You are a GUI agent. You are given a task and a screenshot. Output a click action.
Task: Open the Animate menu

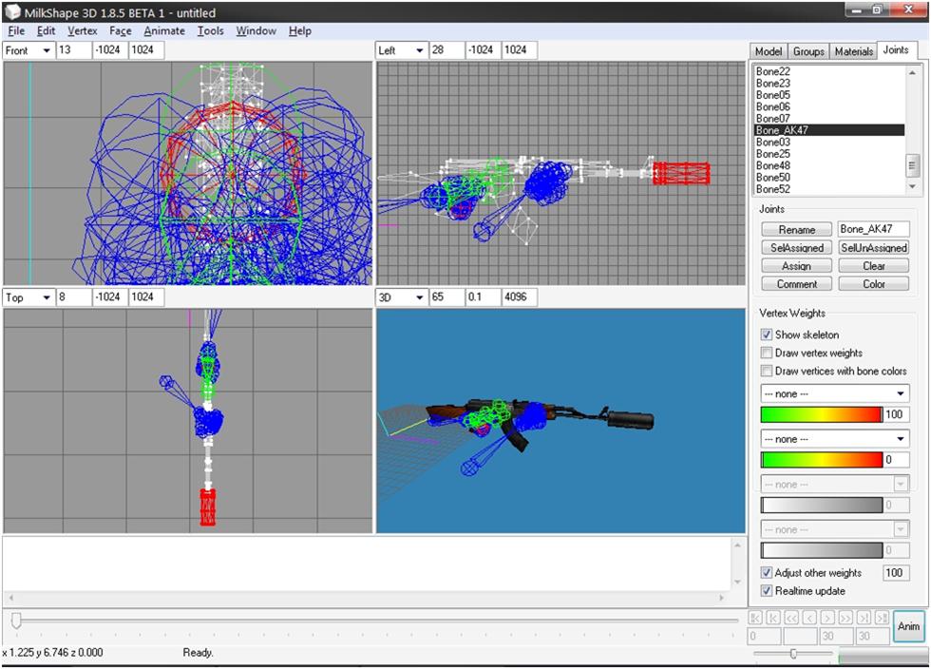164,31
